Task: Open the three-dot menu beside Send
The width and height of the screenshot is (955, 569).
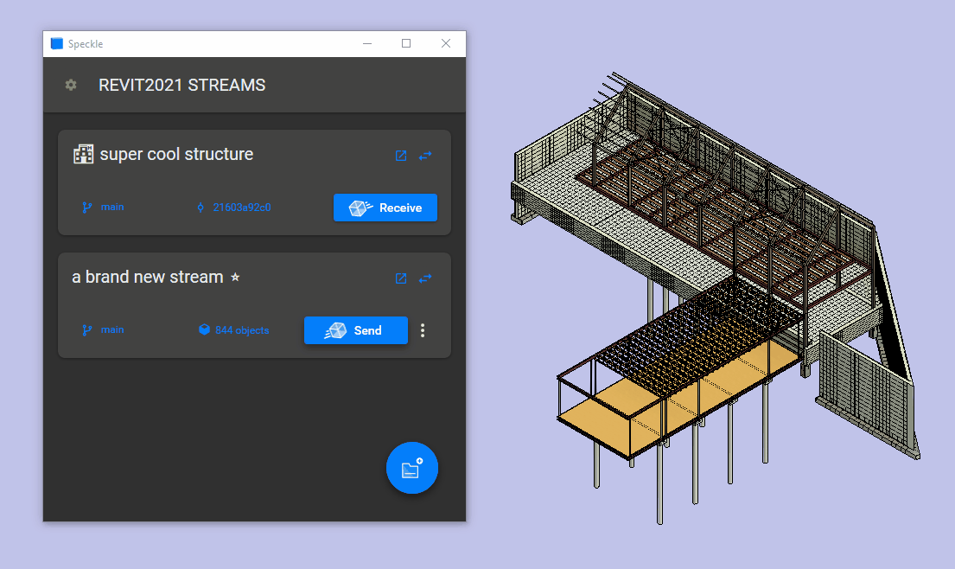Action: point(423,330)
